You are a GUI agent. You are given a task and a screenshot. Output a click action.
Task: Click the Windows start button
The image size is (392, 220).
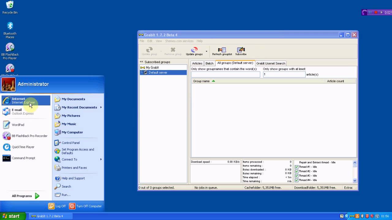coord(13,216)
